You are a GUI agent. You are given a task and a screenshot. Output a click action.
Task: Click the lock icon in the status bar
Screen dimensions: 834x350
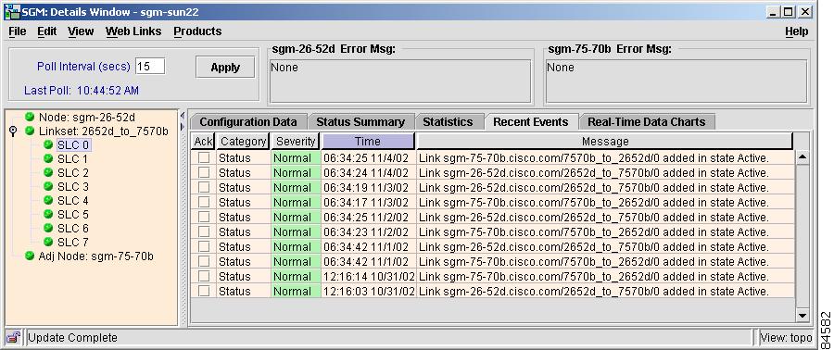[13, 337]
